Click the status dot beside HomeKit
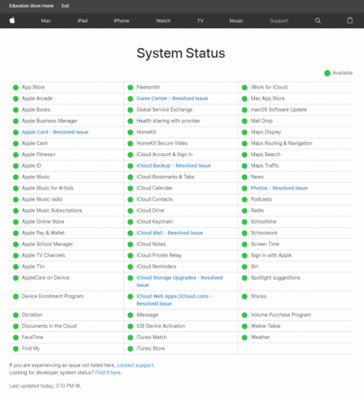Screen dimensions: 364x395 coord(130,132)
